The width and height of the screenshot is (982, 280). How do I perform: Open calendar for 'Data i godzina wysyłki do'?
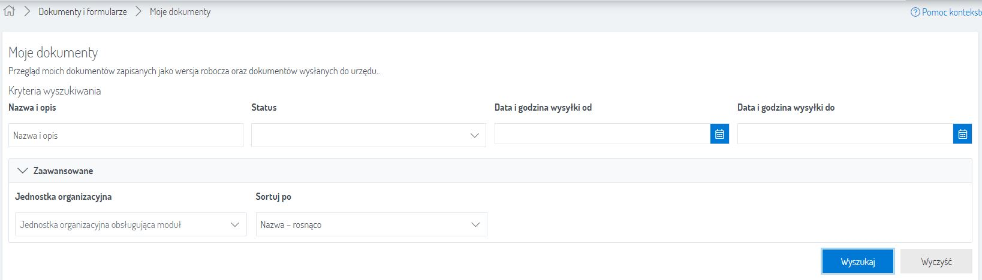pos(962,135)
